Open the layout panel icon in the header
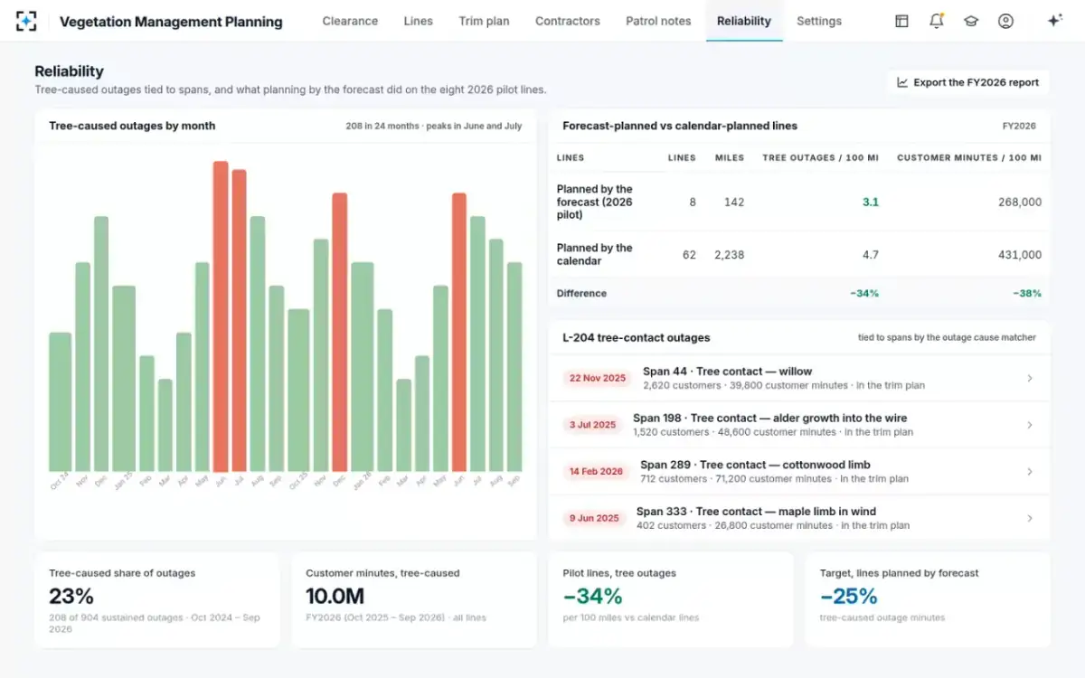This screenshot has width=1085, height=678. coord(901,21)
